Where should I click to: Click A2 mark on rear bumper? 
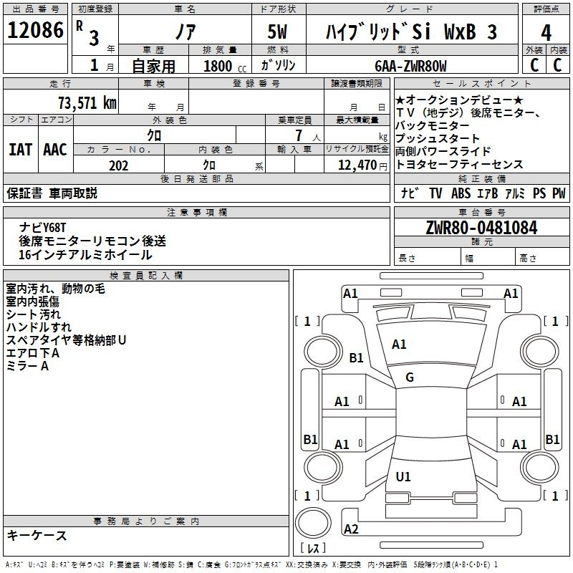tap(351, 529)
